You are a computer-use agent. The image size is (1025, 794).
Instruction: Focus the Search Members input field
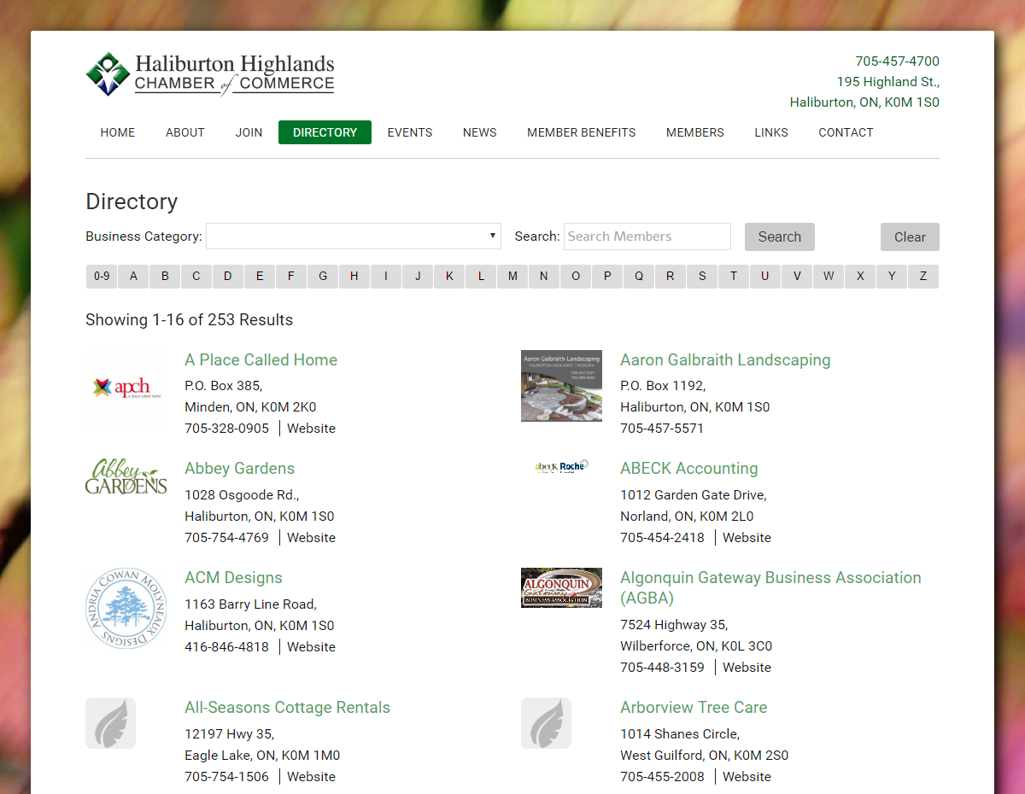tap(647, 236)
